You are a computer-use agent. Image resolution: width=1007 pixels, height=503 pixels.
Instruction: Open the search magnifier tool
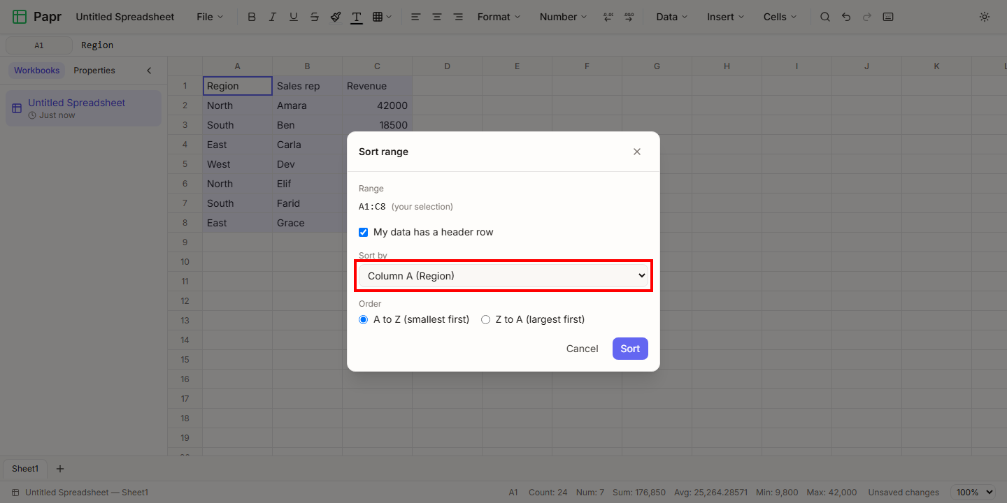[x=825, y=17]
